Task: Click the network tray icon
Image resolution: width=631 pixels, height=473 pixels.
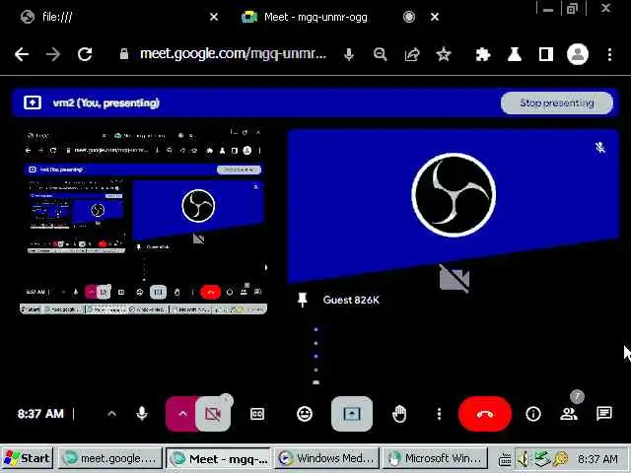Action: click(541, 459)
